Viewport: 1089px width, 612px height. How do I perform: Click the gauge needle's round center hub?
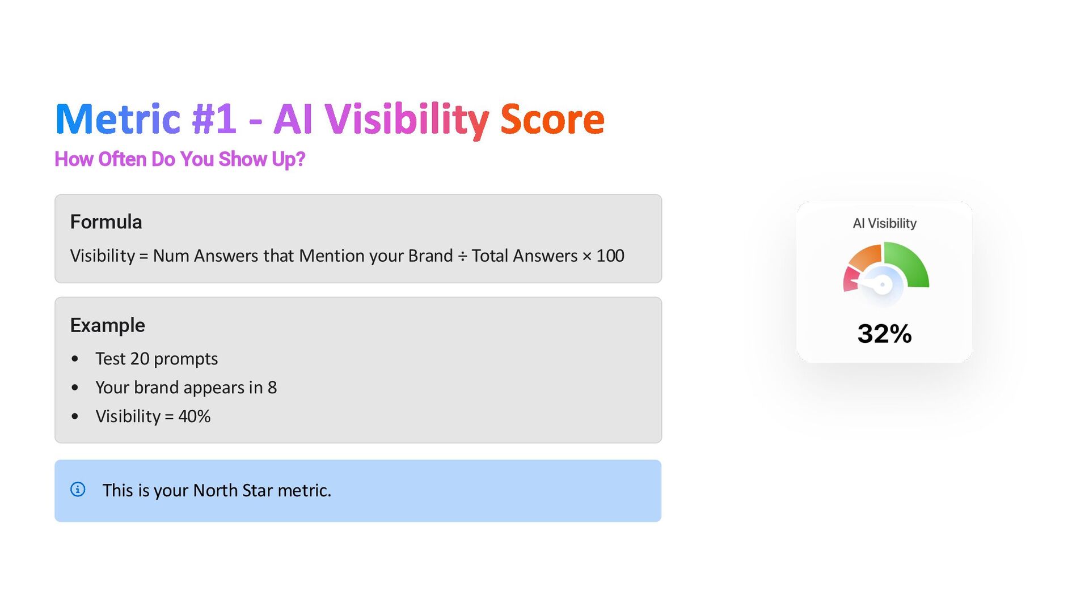(883, 284)
